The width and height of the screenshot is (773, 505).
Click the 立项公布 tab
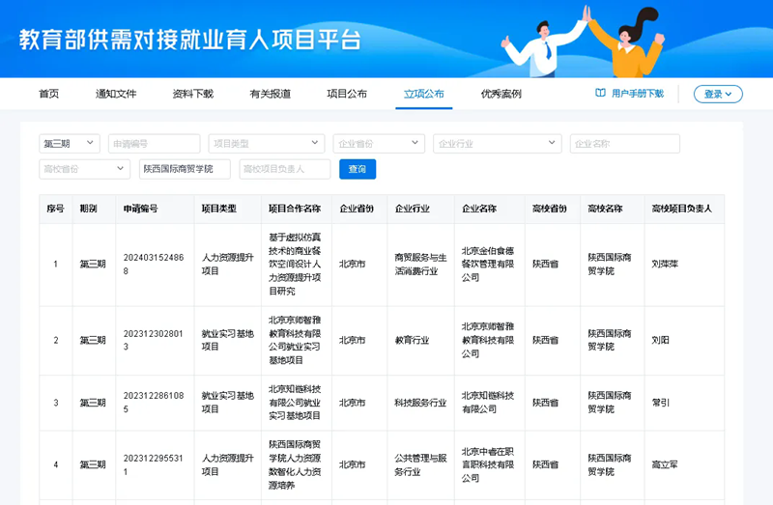click(424, 94)
